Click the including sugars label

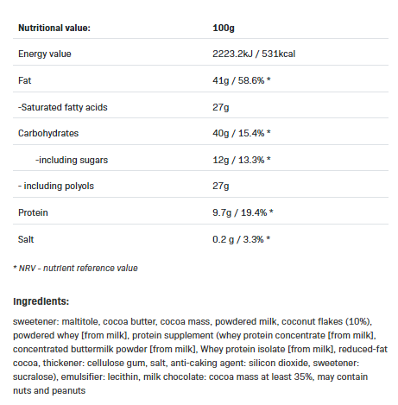click(x=72, y=160)
